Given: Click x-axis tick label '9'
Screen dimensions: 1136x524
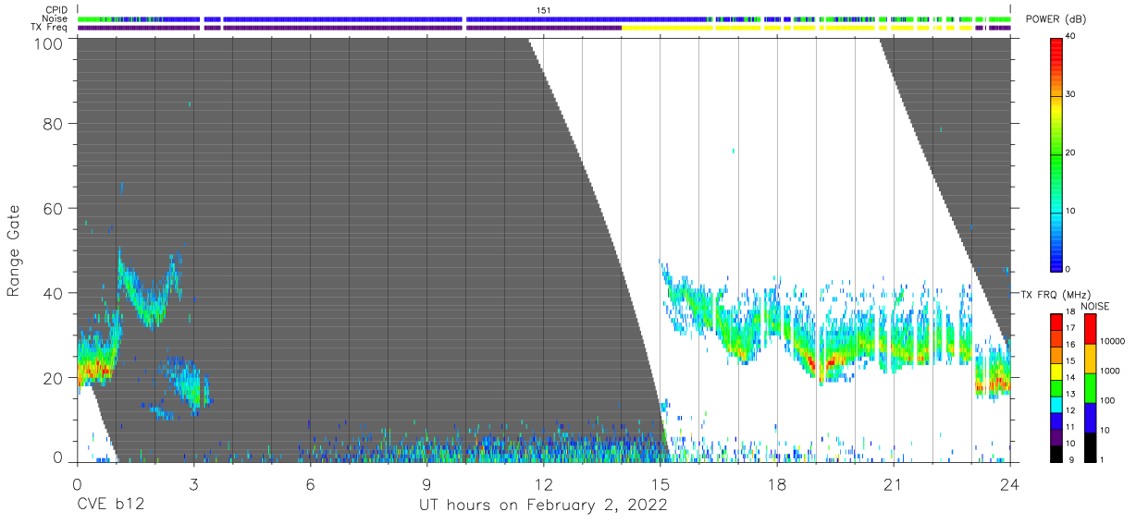Looking at the screenshot, I should click(426, 484).
